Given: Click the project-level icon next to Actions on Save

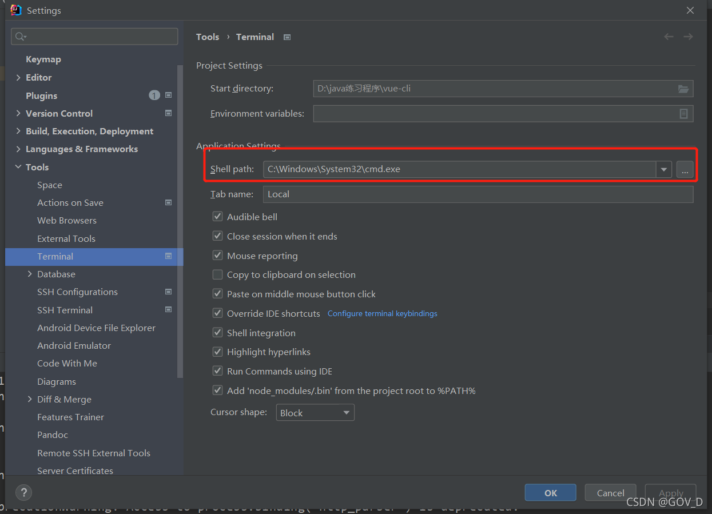Looking at the screenshot, I should pos(169,202).
